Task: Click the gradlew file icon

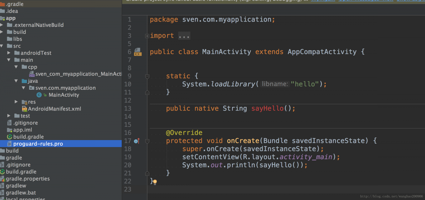Action: [x=3, y=186]
